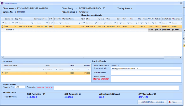Open the Docket No column filter icon
Image resolution: width=185 pixels, height=106 pixels.
tap(13, 23)
